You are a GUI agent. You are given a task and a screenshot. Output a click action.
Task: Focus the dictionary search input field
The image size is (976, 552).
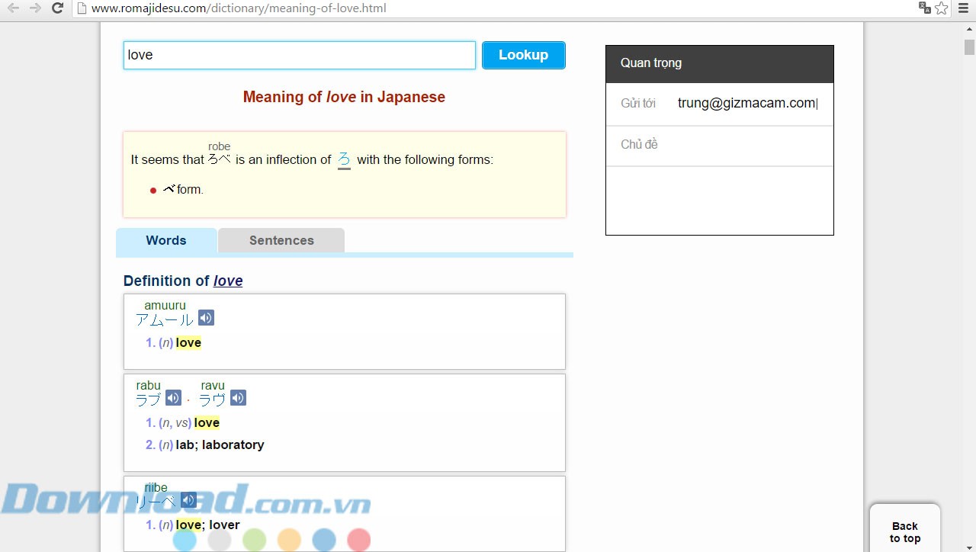tap(299, 55)
